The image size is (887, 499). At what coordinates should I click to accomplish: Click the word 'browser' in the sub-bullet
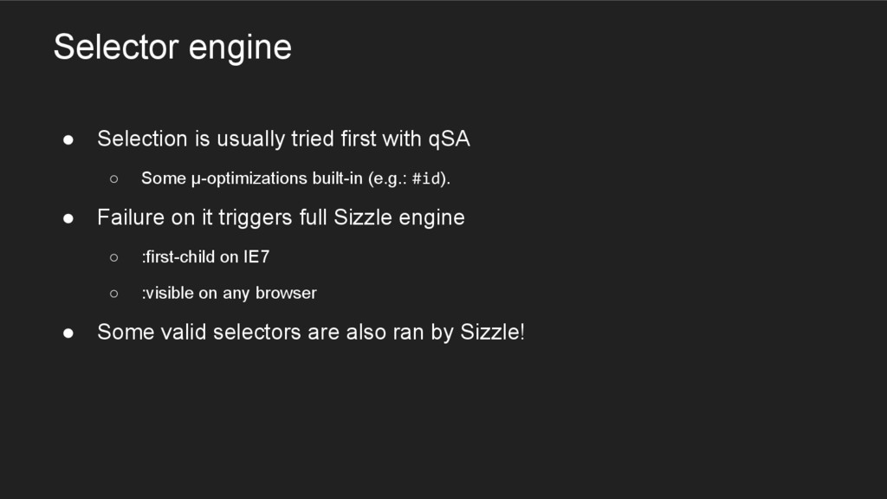click(x=286, y=293)
